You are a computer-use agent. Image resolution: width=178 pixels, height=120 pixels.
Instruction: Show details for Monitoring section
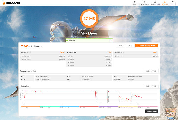[x=151, y=86]
